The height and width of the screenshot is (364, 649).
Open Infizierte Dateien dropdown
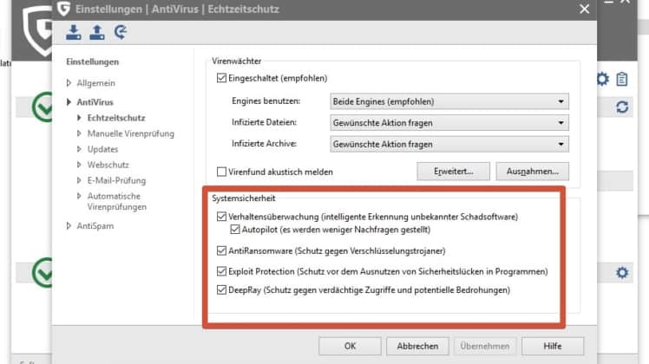[x=449, y=122]
